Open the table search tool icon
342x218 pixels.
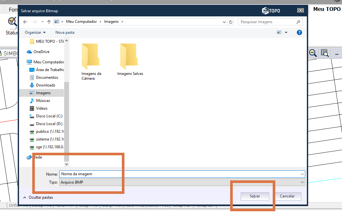click(324, 53)
